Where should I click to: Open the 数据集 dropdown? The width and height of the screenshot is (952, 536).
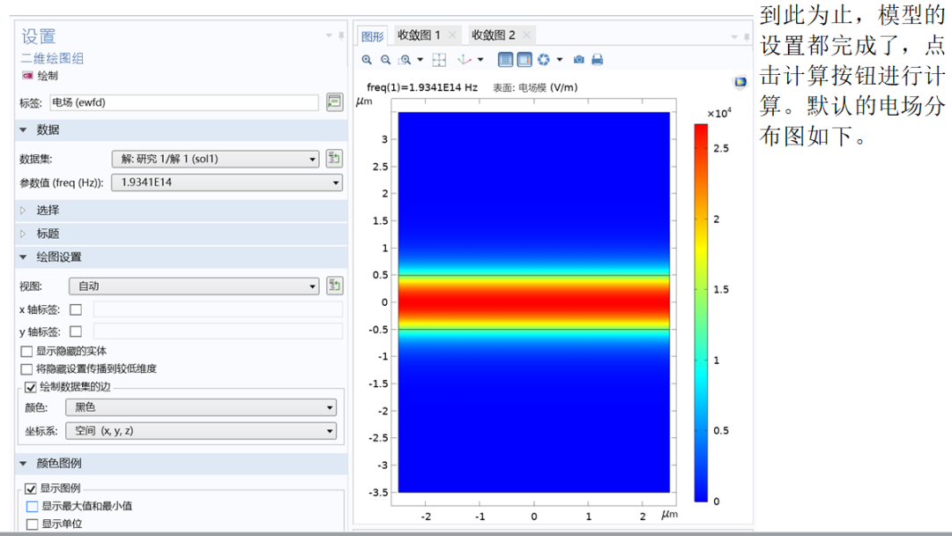pyautogui.click(x=216, y=159)
